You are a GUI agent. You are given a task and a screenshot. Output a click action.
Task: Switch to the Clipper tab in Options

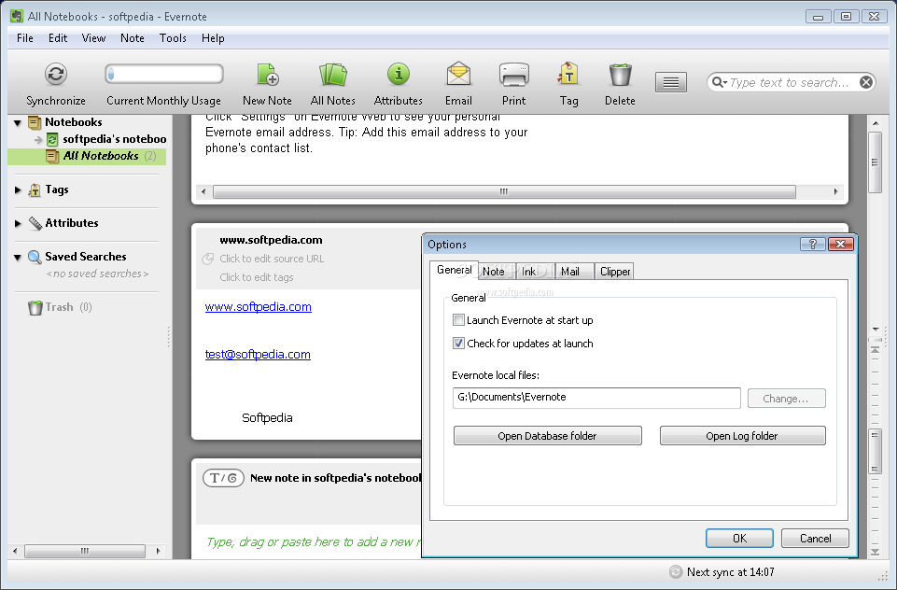point(615,272)
